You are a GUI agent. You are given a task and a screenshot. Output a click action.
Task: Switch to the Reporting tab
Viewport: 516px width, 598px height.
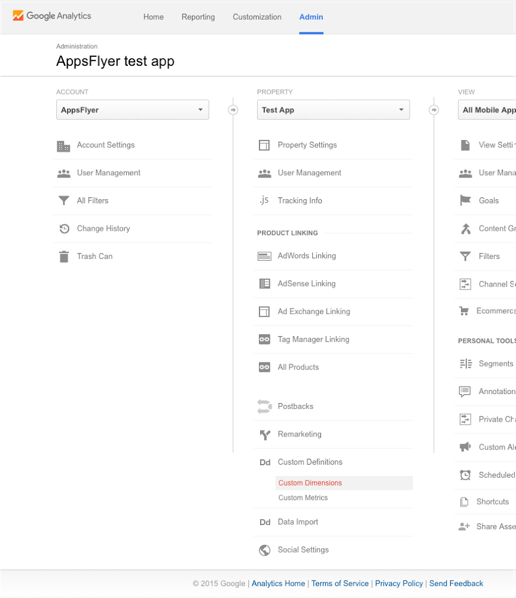(x=198, y=17)
